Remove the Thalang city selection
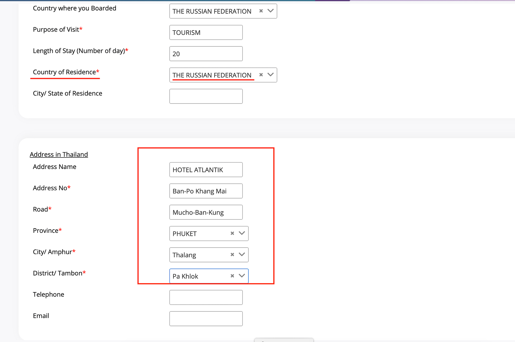Viewport: 515px width, 342px height. 232,255
